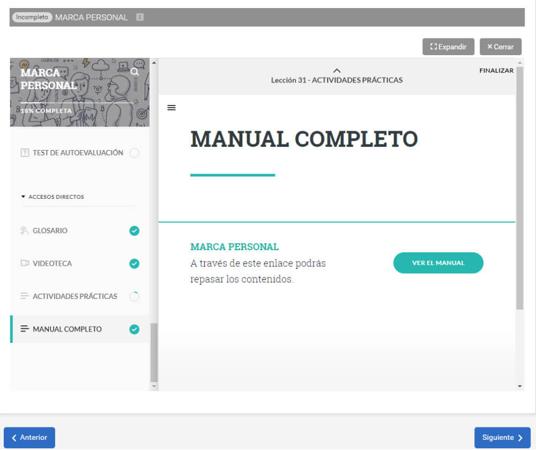Click the Videoteca camera icon

pyautogui.click(x=25, y=264)
